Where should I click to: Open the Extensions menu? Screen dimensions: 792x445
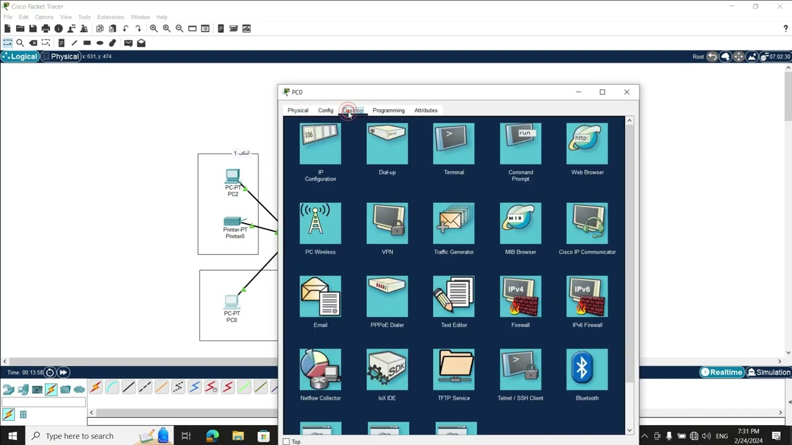(x=110, y=17)
